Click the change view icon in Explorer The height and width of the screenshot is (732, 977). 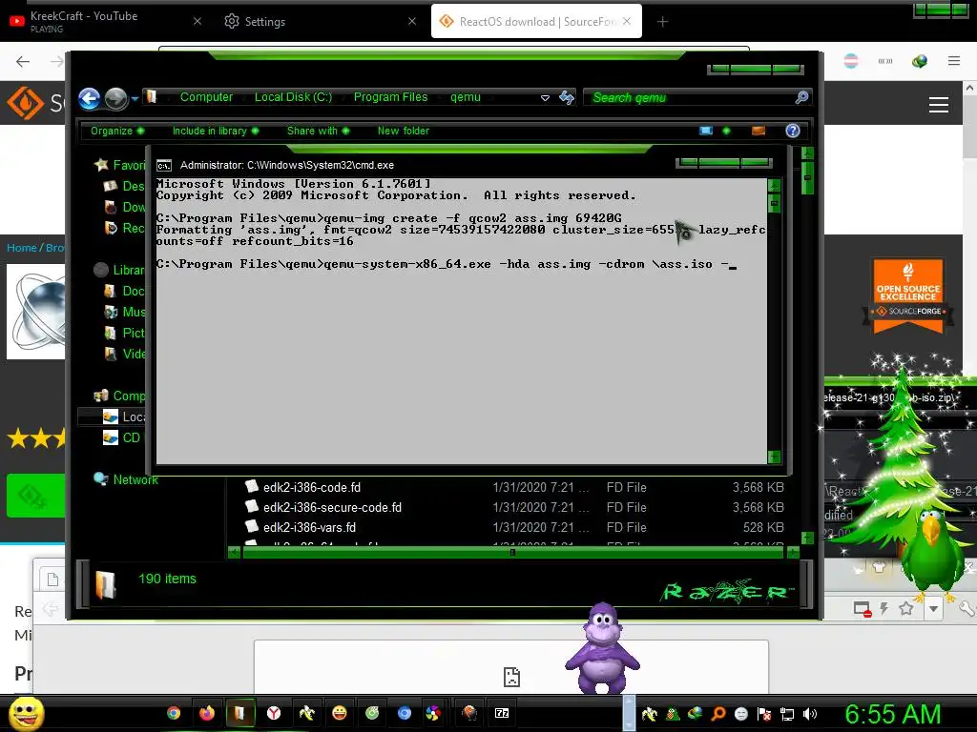click(706, 131)
